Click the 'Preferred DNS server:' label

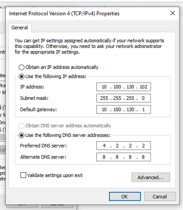(44, 146)
